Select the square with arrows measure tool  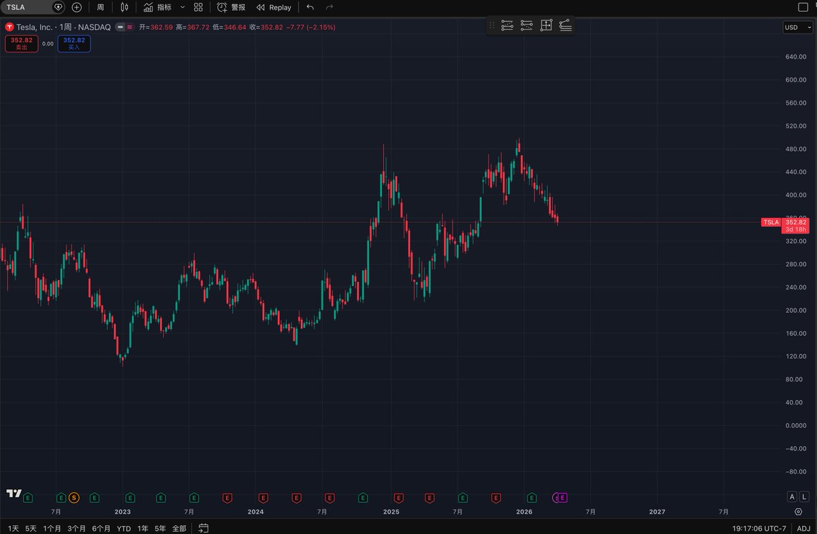546,25
